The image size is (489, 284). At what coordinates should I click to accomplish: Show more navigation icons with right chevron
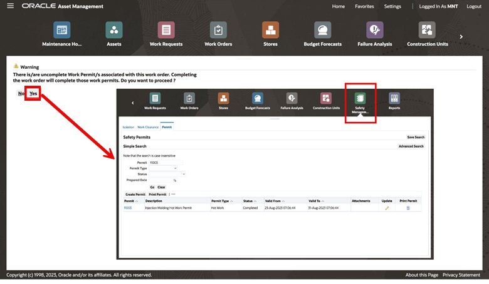coord(461,37)
